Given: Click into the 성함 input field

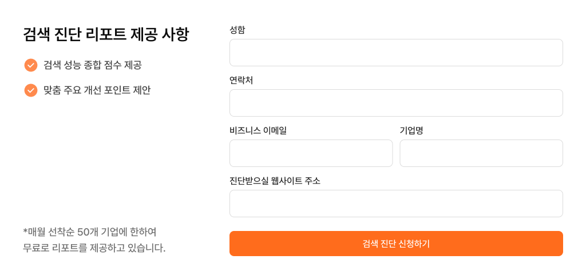Looking at the screenshot, I should click(x=396, y=53).
